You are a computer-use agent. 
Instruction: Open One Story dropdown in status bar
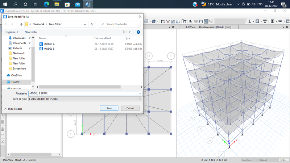coord(249,160)
